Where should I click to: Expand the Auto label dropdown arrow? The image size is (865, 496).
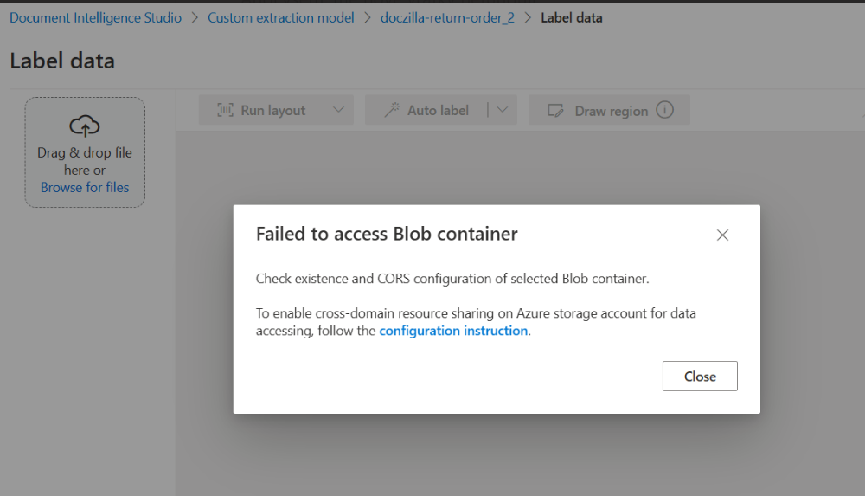502,110
